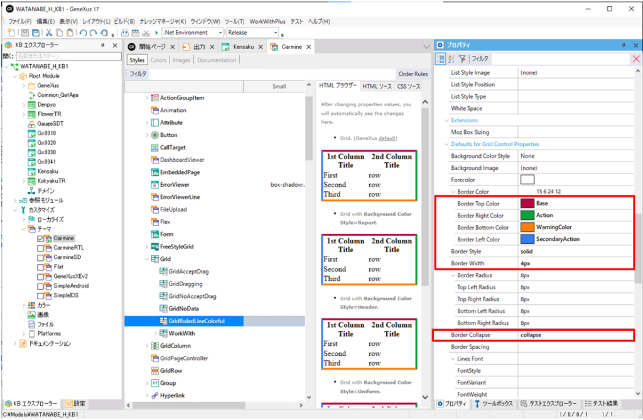This screenshot has height=420, width=643.
Task: Expand the FreeStyleGrid class node
Action: click(147, 246)
